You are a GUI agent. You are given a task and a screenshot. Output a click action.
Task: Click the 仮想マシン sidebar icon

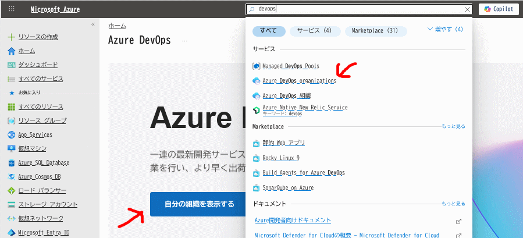tap(12, 149)
